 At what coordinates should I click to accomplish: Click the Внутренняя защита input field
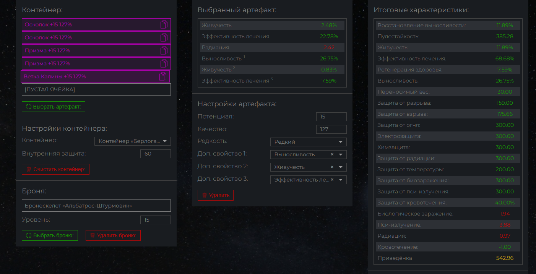tap(155, 154)
